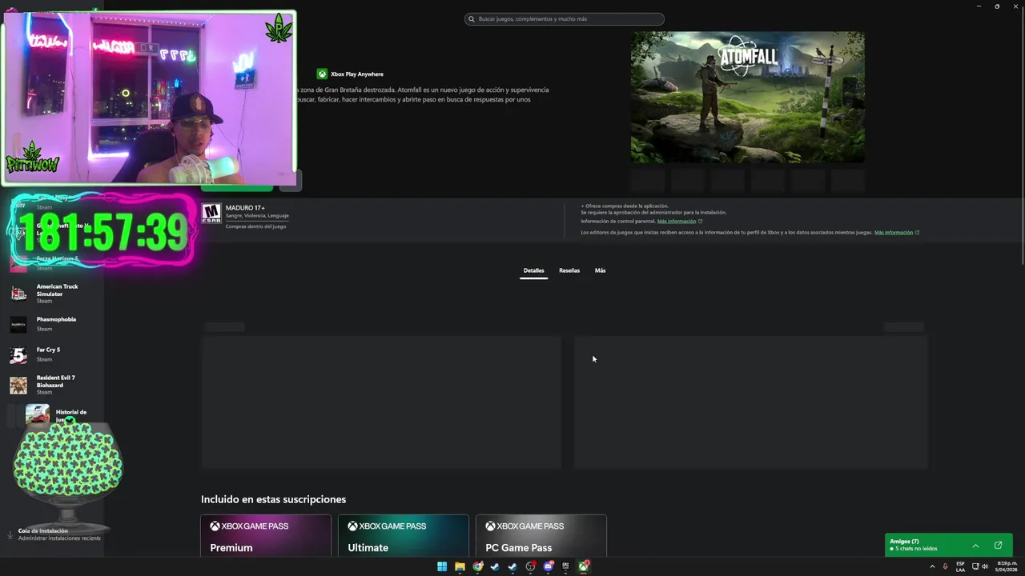
Task: Pop out the Amigos panel
Action: [998, 546]
